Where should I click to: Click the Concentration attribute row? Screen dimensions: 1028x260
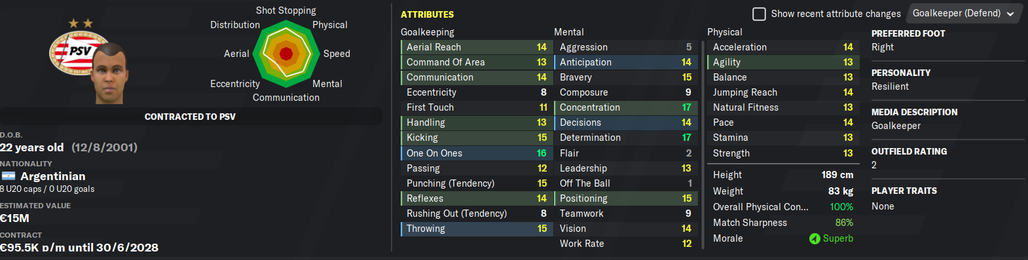coord(625,107)
